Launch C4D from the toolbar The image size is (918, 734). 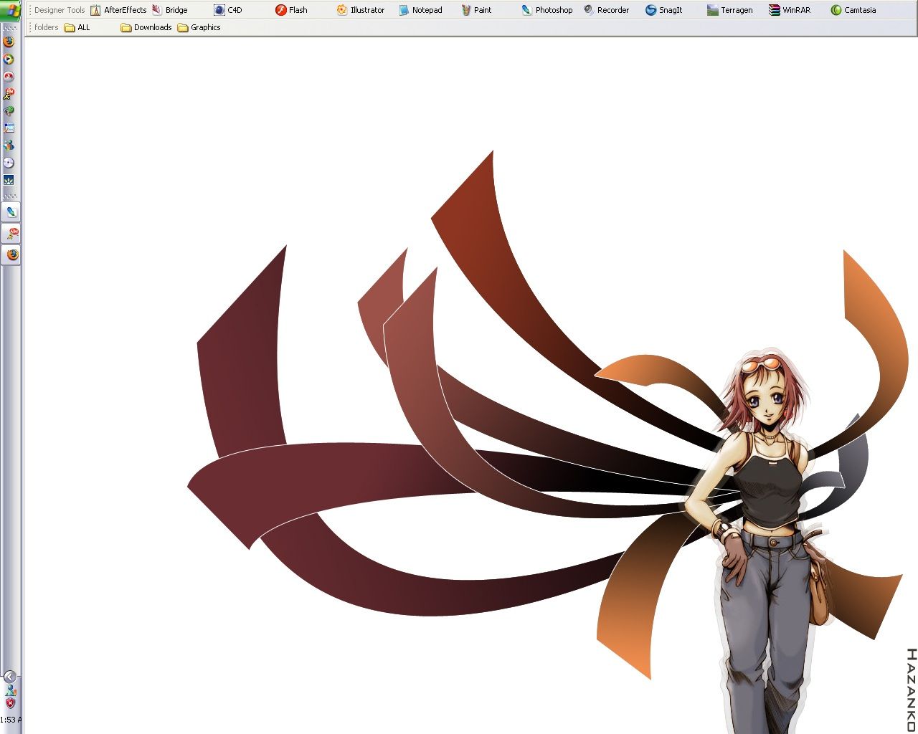coord(228,10)
